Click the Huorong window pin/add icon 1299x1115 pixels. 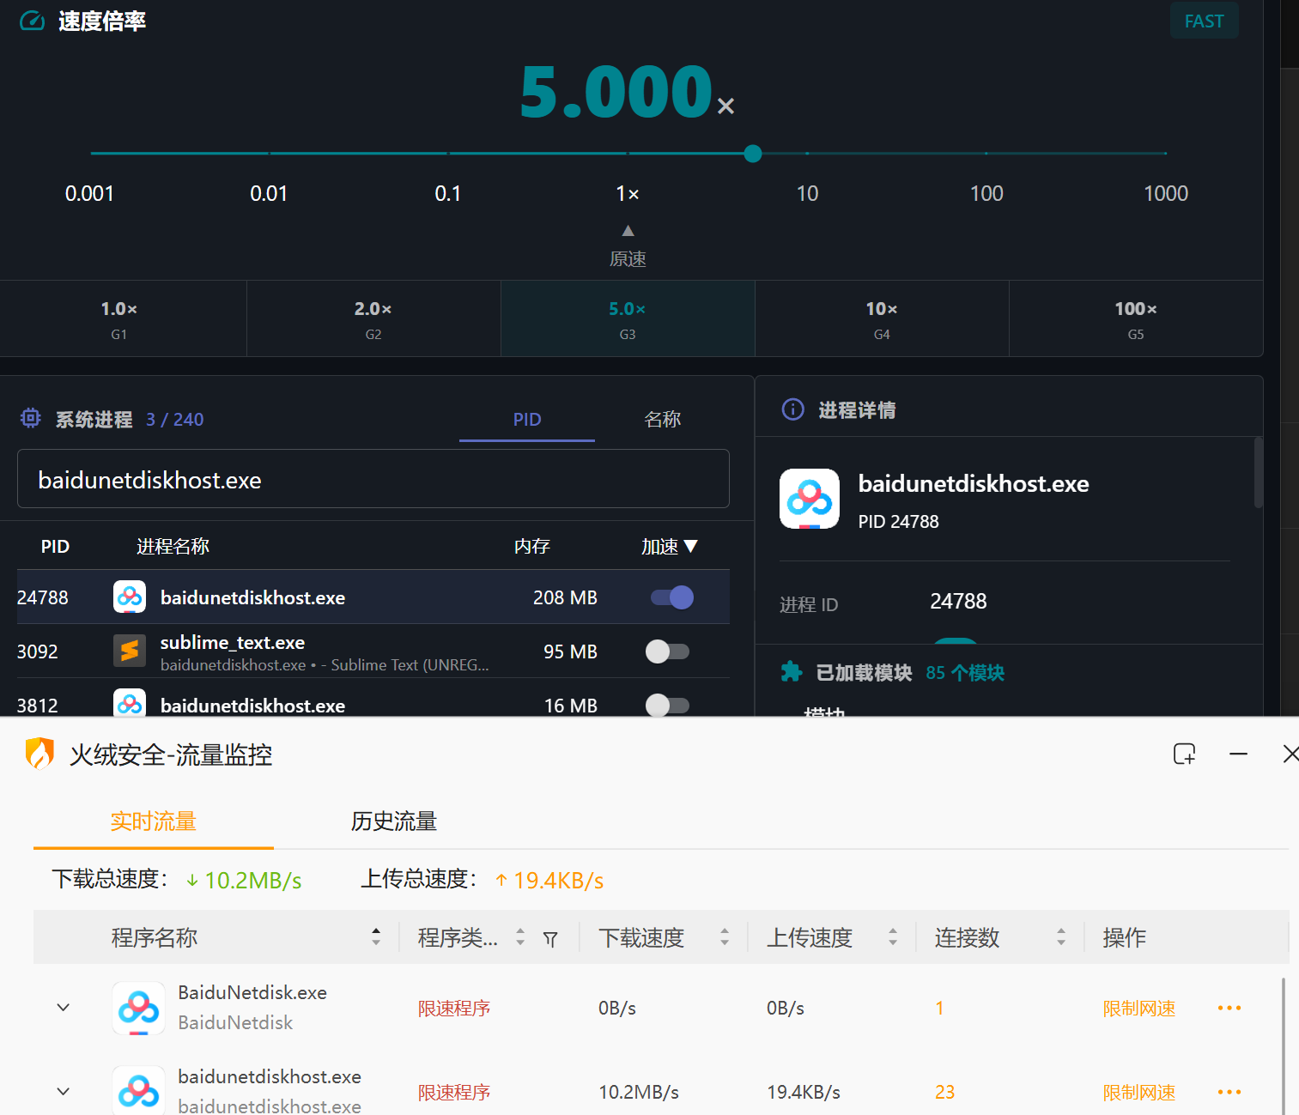pyautogui.click(x=1185, y=754)
